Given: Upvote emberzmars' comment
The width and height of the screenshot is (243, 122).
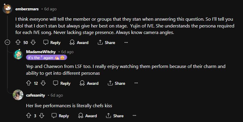Looking at the screenshot, I should point(18,43).
